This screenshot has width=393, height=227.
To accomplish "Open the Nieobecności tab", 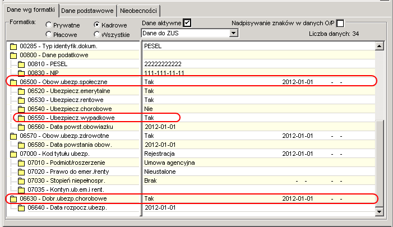I will tap(138, 11).
